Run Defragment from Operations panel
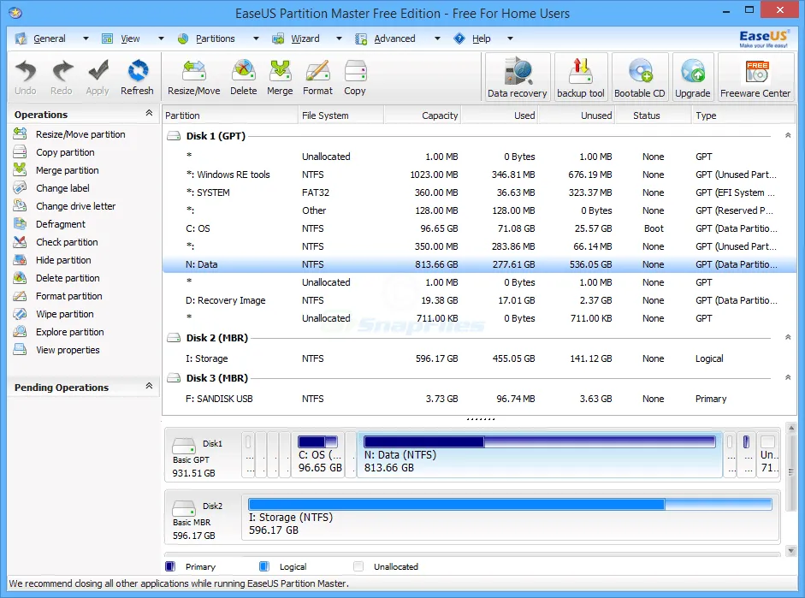The image size is (805, 598). [61, 224]
